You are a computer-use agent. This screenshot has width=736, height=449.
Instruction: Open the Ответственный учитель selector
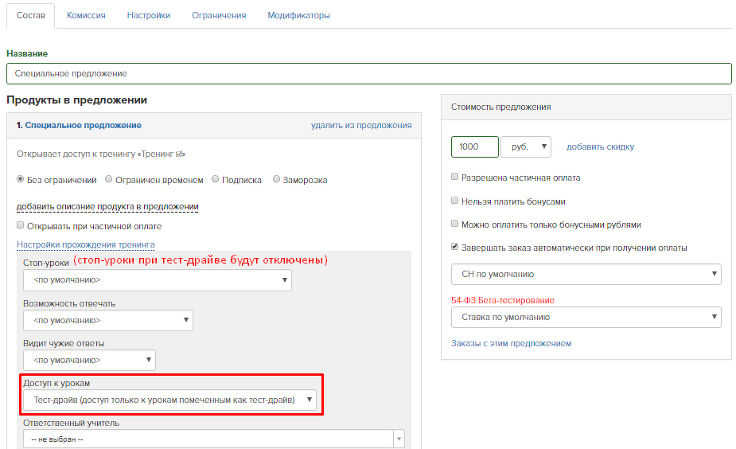213,439
